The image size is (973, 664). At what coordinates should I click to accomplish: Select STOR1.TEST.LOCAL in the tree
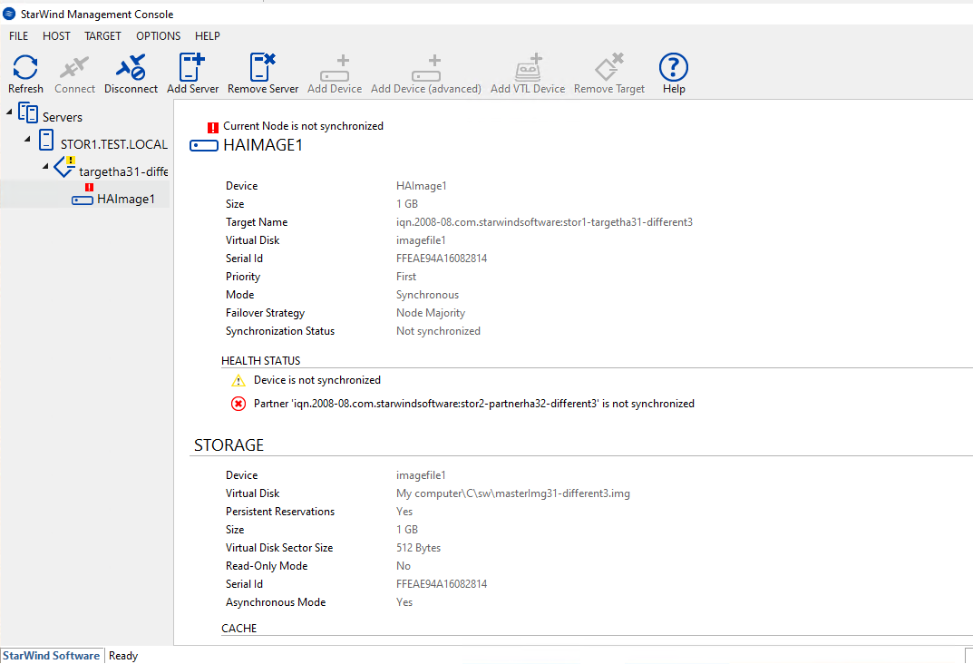point(114,144)
